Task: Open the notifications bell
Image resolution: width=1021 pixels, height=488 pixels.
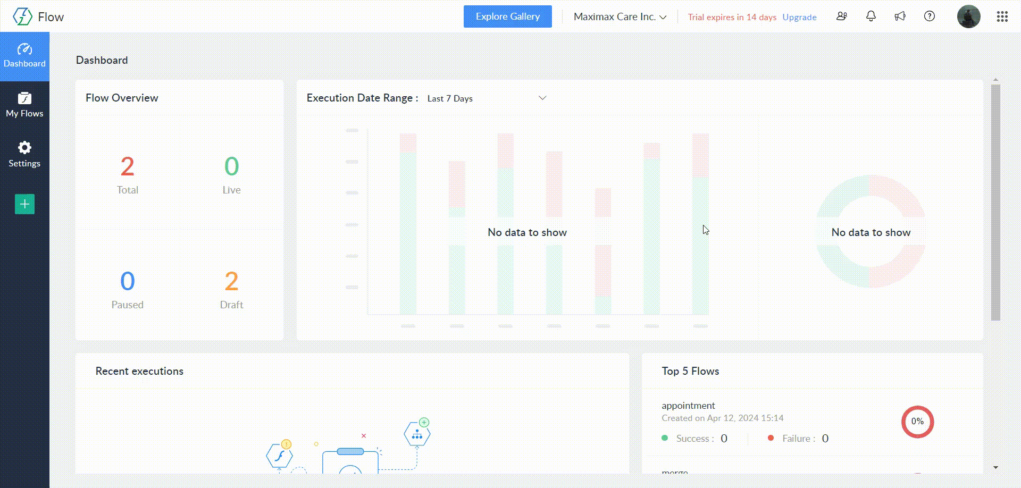Action: tap(871, 16)
